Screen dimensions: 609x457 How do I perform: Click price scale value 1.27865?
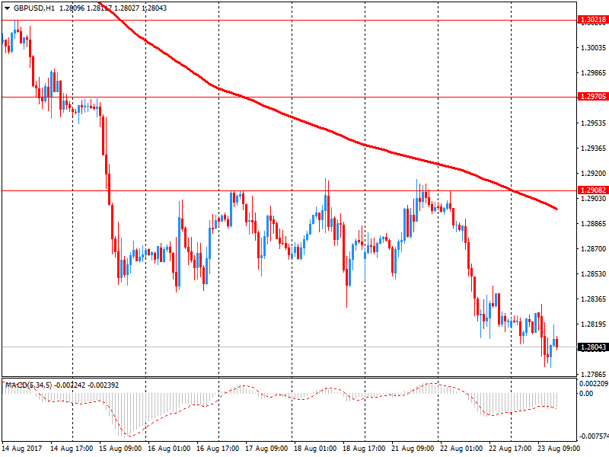(x=593, y=375)
